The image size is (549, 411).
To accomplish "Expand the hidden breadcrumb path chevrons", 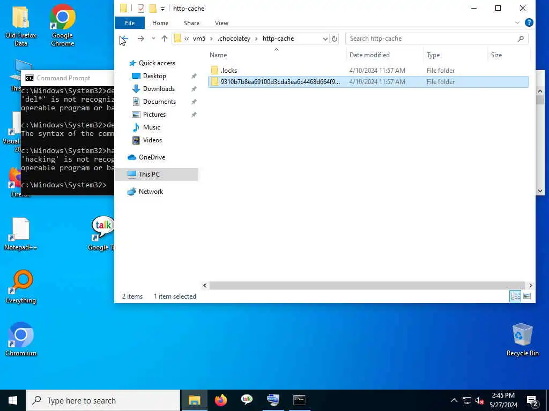I will click(x=187, y=39).
